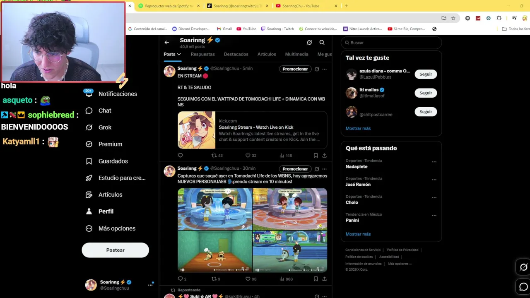Image resolution: width=530 pixels, height=298 pixels.
Task: Open Guardados bookmarks page
Action: pyautogui.click(x=107, y=161)
